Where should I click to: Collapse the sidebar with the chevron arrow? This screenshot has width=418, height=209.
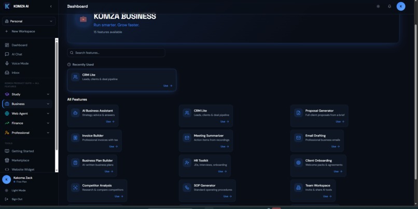[51, 6]
